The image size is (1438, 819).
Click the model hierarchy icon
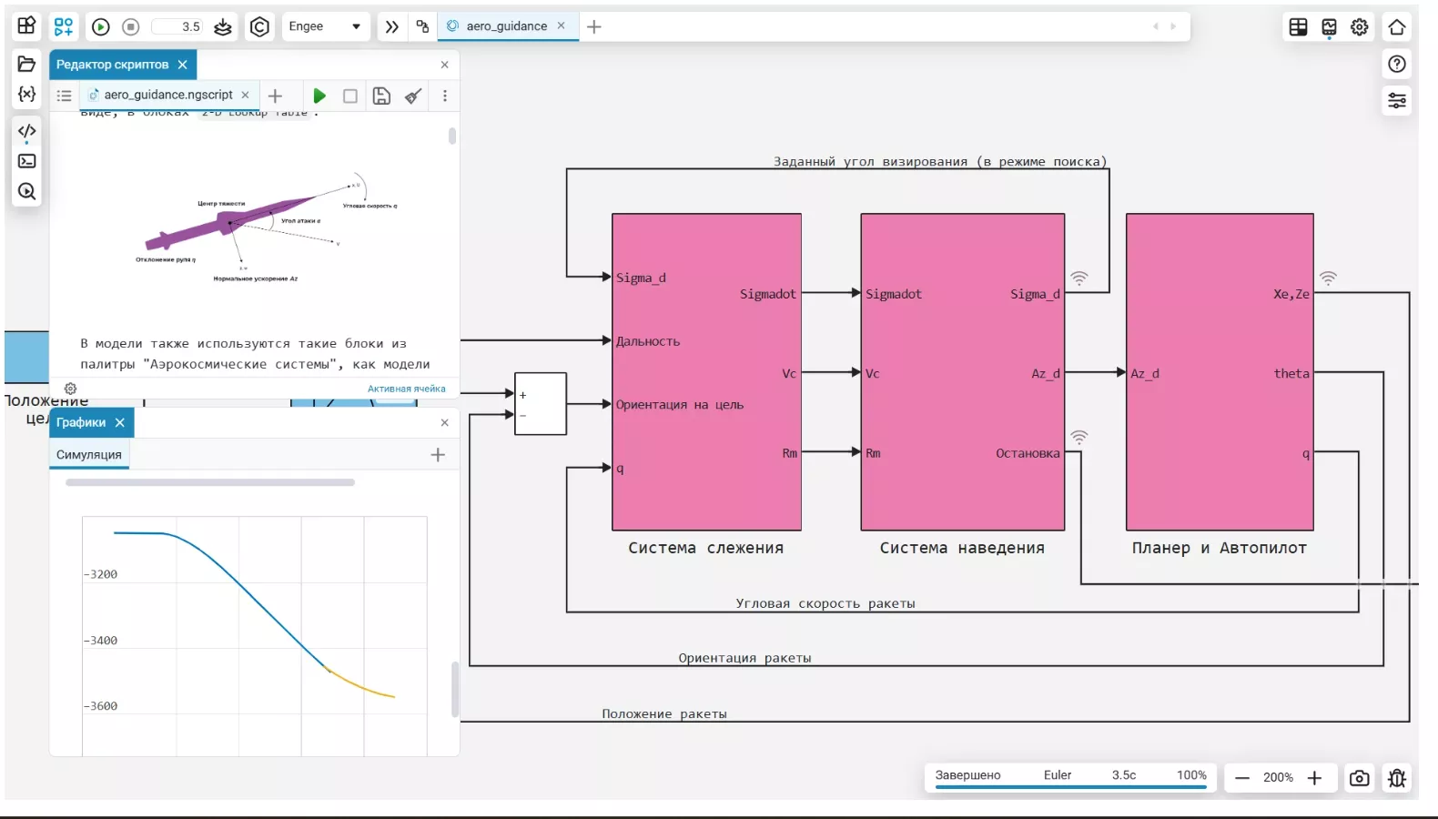422,26
